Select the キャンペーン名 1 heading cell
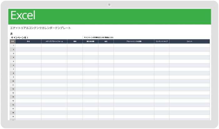 click(x=19, y=38)
